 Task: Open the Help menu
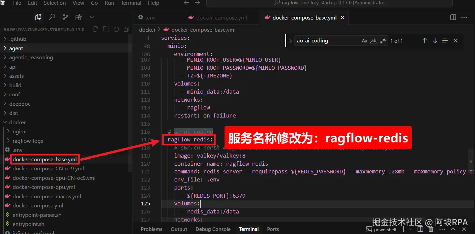click(x=153, y=3)
